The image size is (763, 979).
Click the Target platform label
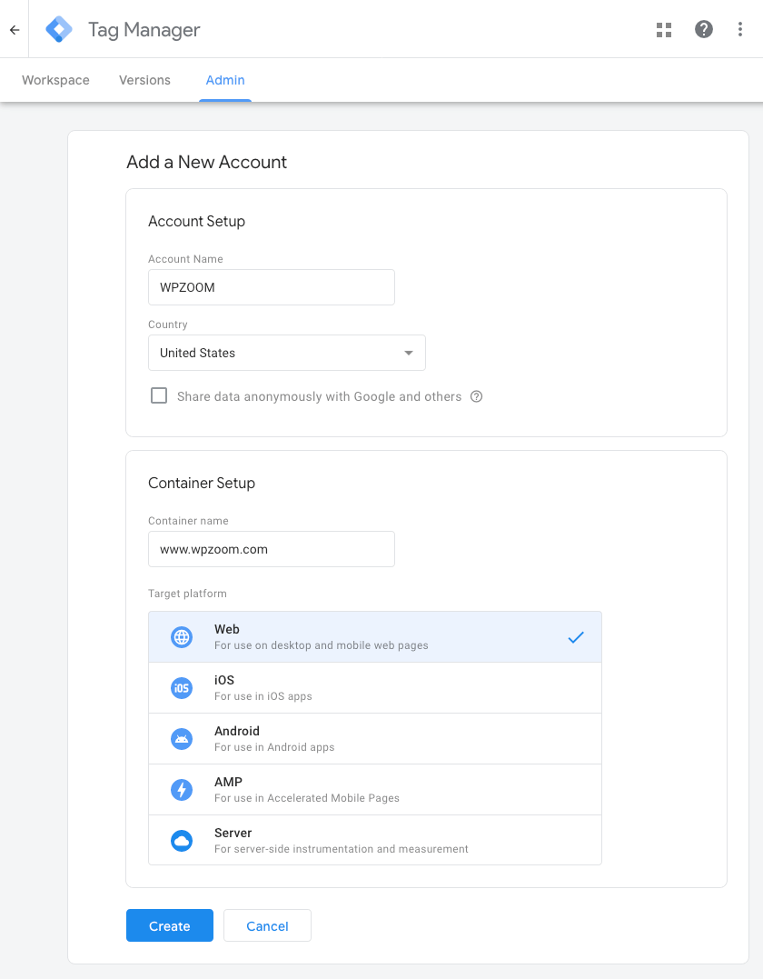coord(187,594)
